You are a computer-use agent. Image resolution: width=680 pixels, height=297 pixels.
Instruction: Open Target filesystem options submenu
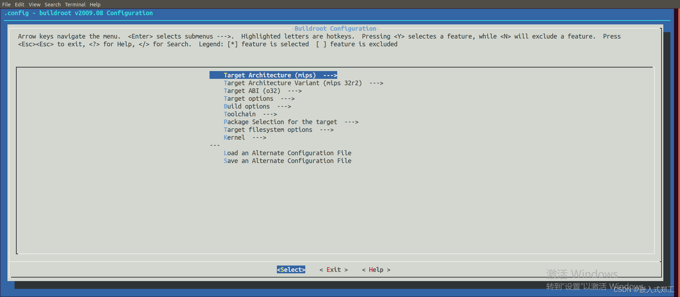click(279, 129)
